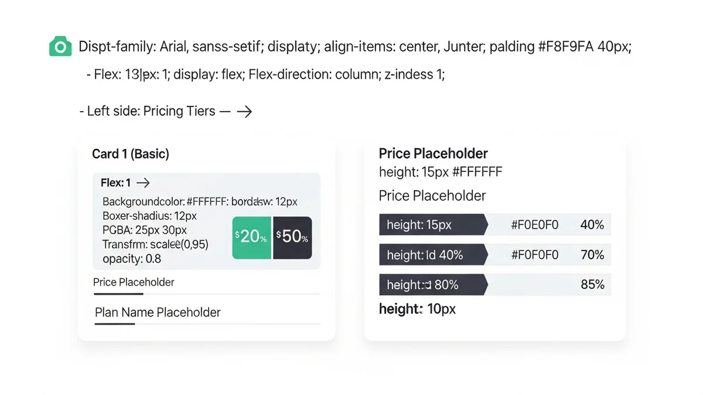The width and height of the screenshot is (703, 395).
Task: Click the "opacity: 0.8" text line
Action: [132, 259]
